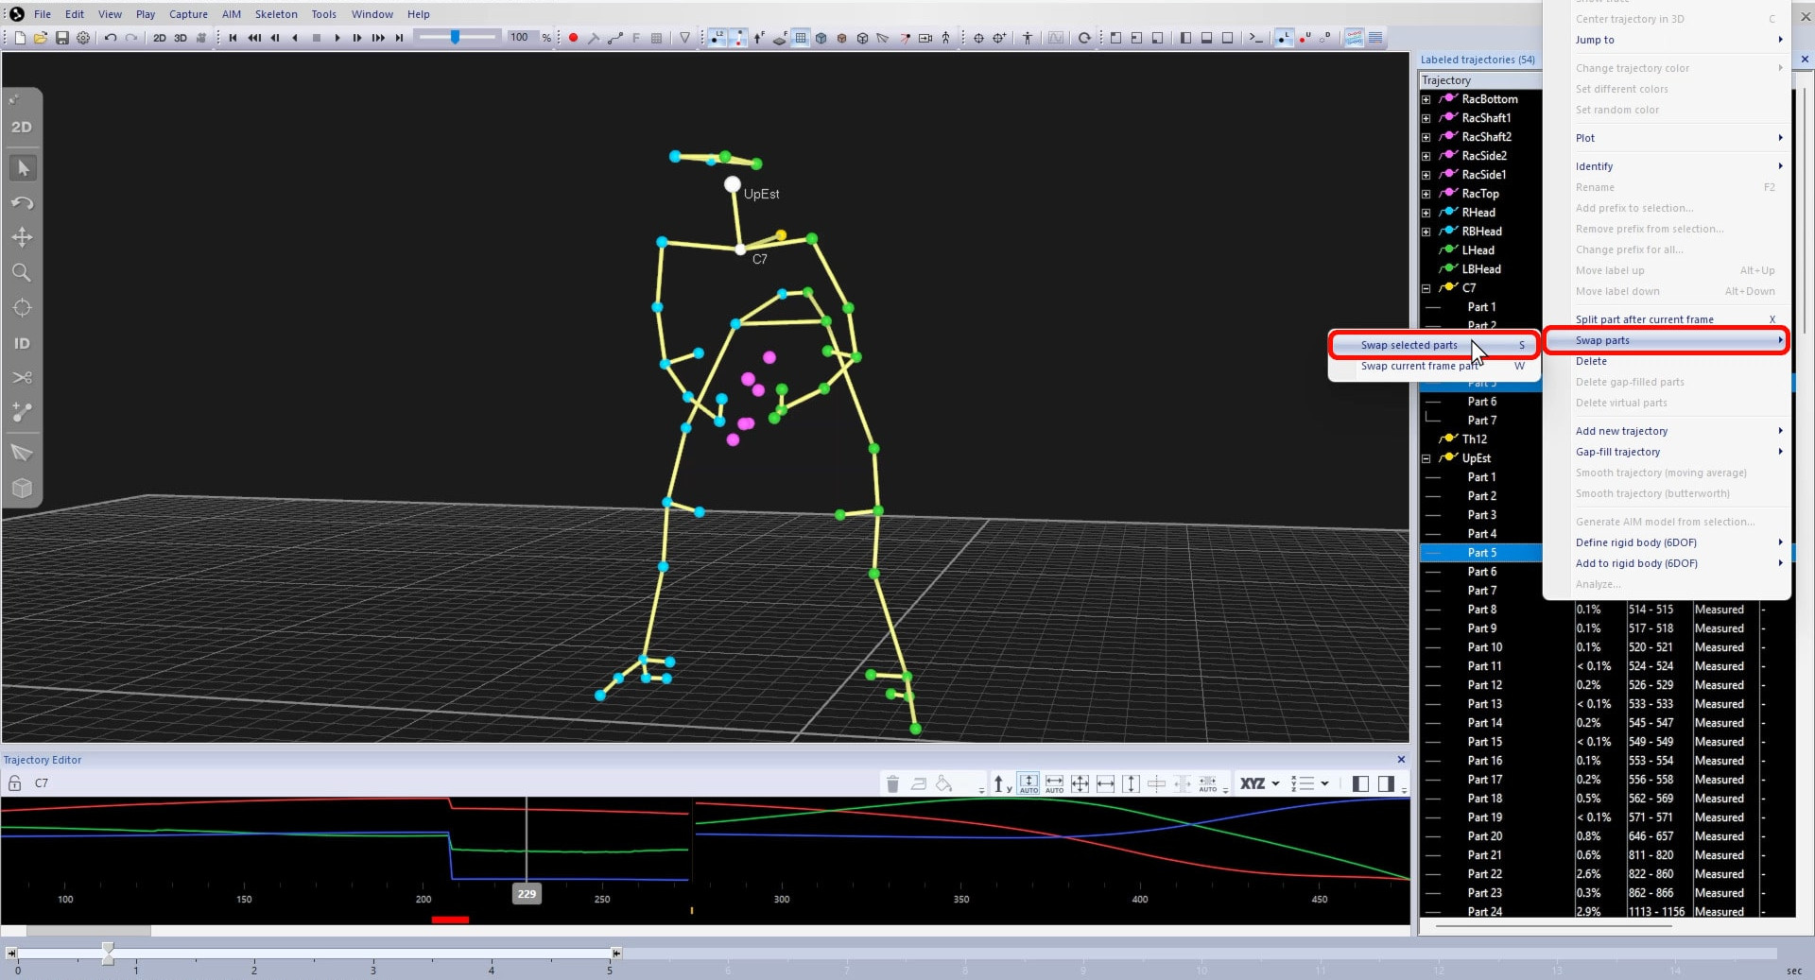This screenshot has height=980, width=1815.
Task: Toggle auto vertical zoom in Trajectory Editor
Action: point(1028,783)
